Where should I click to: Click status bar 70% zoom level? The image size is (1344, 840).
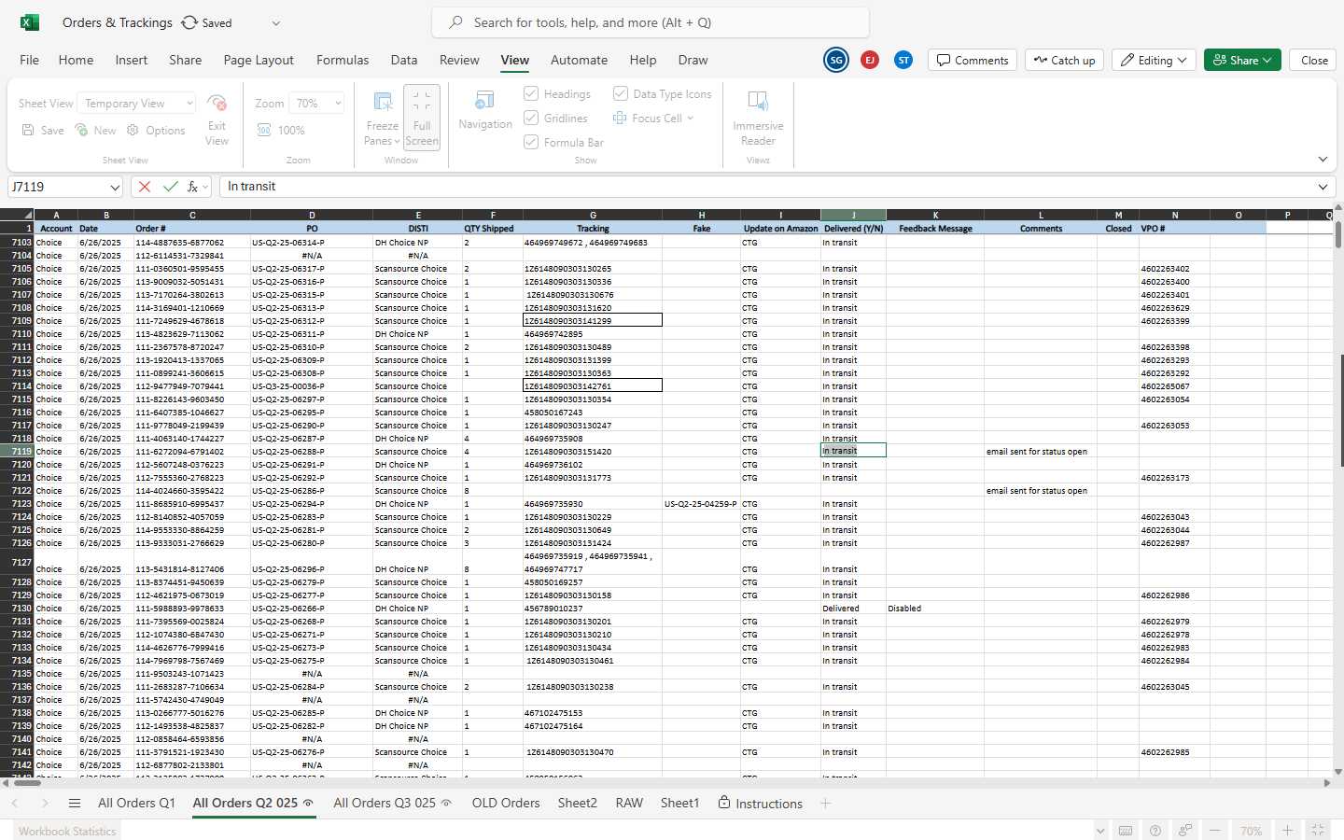pyautogui.click(x=1251, y=831)
